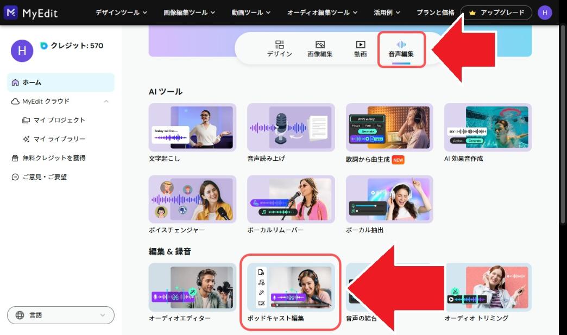This screenshot has height=335, width=567.
Task: Switch to デザイン using its grid icon
Action: (x=279, y=44)
